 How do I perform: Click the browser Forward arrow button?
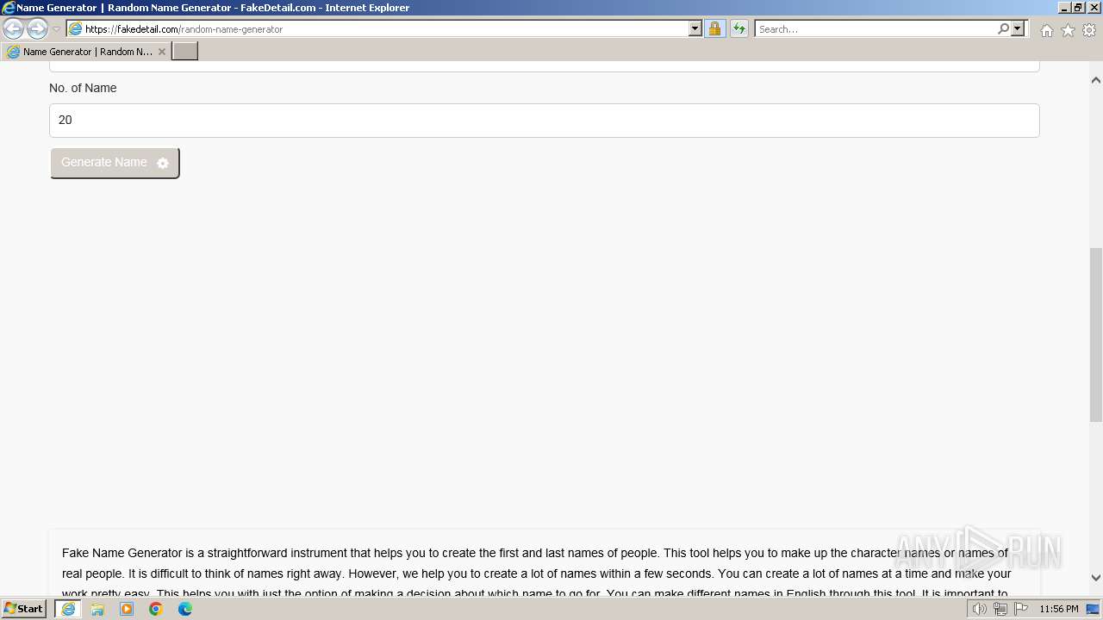pos(37,29)
